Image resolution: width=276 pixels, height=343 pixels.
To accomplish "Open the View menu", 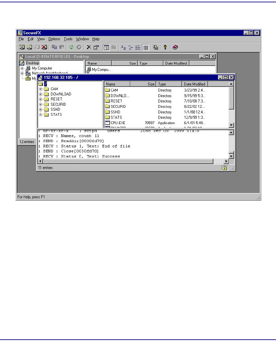I will [x=41, y=39].
